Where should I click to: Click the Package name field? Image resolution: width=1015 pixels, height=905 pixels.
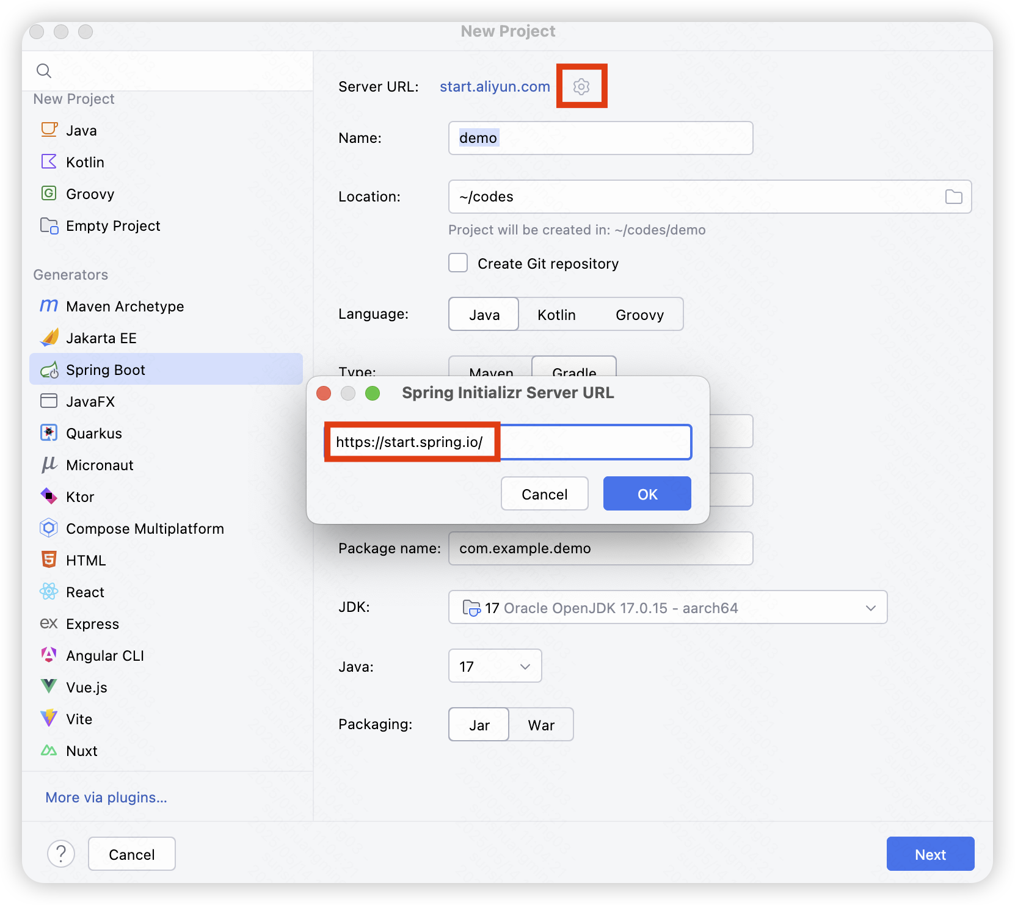(x=600, y=548)
